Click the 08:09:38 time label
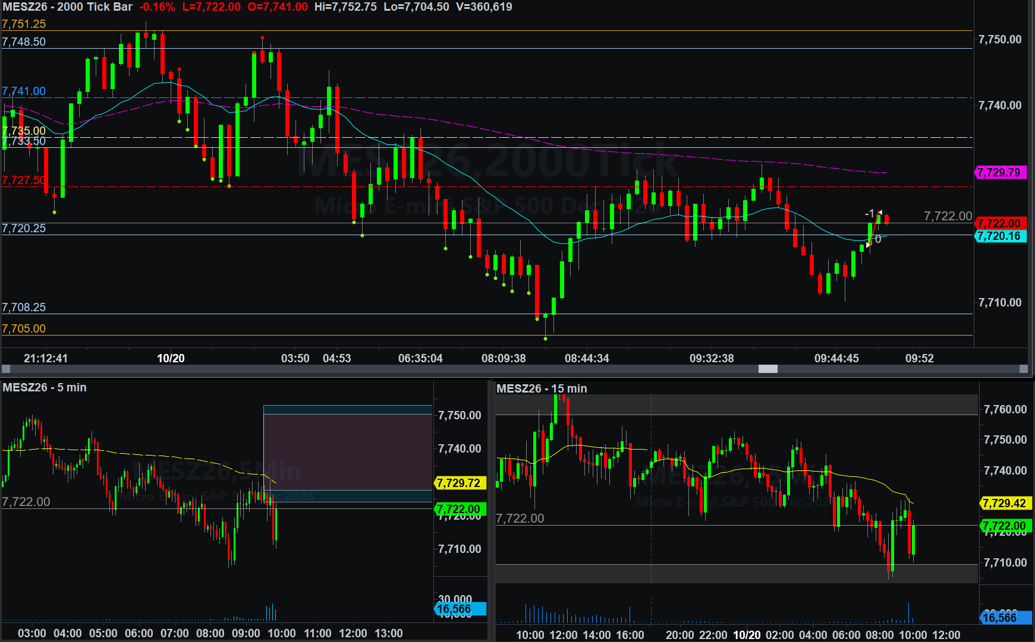 tap(504, 359)
